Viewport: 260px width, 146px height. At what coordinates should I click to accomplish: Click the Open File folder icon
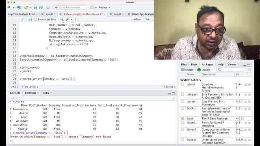26,7
